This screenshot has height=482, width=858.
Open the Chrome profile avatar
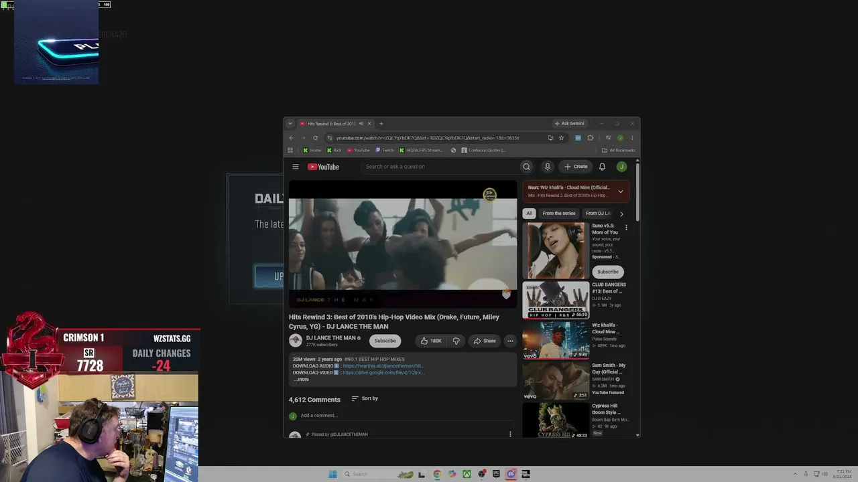pyautogui.click(x=620, y=138)
